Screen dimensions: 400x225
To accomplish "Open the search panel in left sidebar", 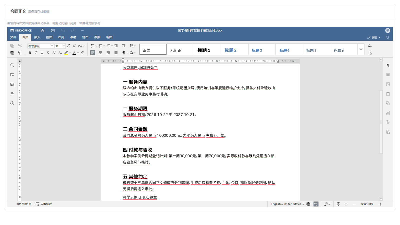I will tap(12, 65).
